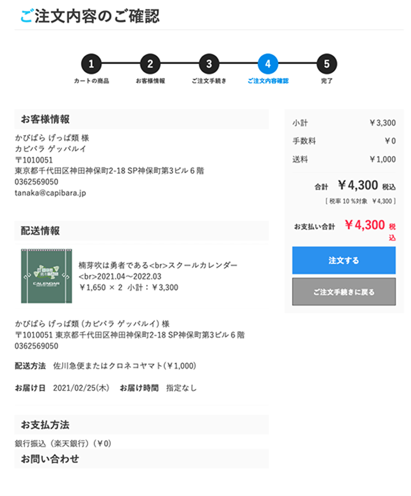Click the active step 4 circle
Viewport: 411px width, 496px height.
[x=268, y=64]
